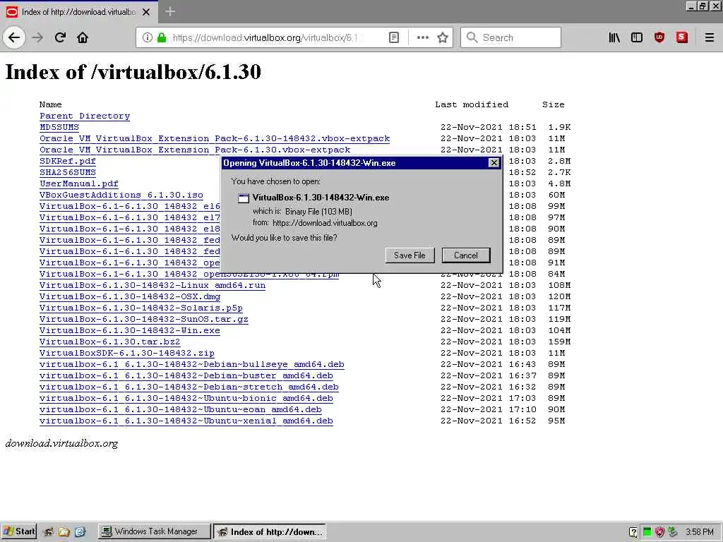Open the third quick launch icon
Viewport: 723px width, 542px height.
point(80,532)
